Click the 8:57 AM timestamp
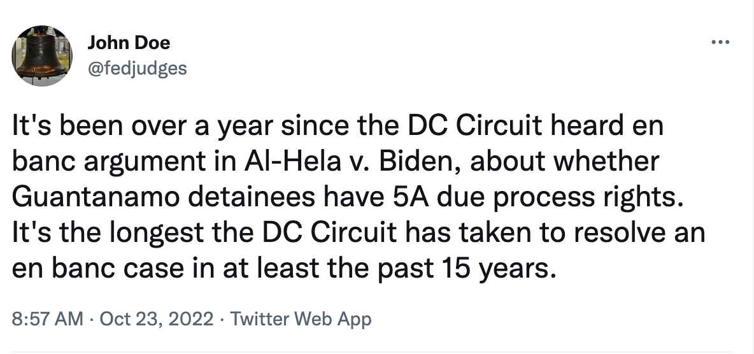 pyautogui.click(x=47, y=318)
